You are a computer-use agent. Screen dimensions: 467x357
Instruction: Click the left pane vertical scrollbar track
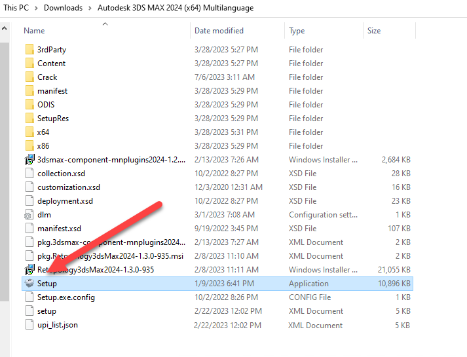(x=5, y=172)
